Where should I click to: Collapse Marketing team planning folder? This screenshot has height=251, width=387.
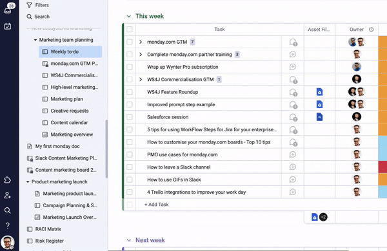click(x=35, y=40)
